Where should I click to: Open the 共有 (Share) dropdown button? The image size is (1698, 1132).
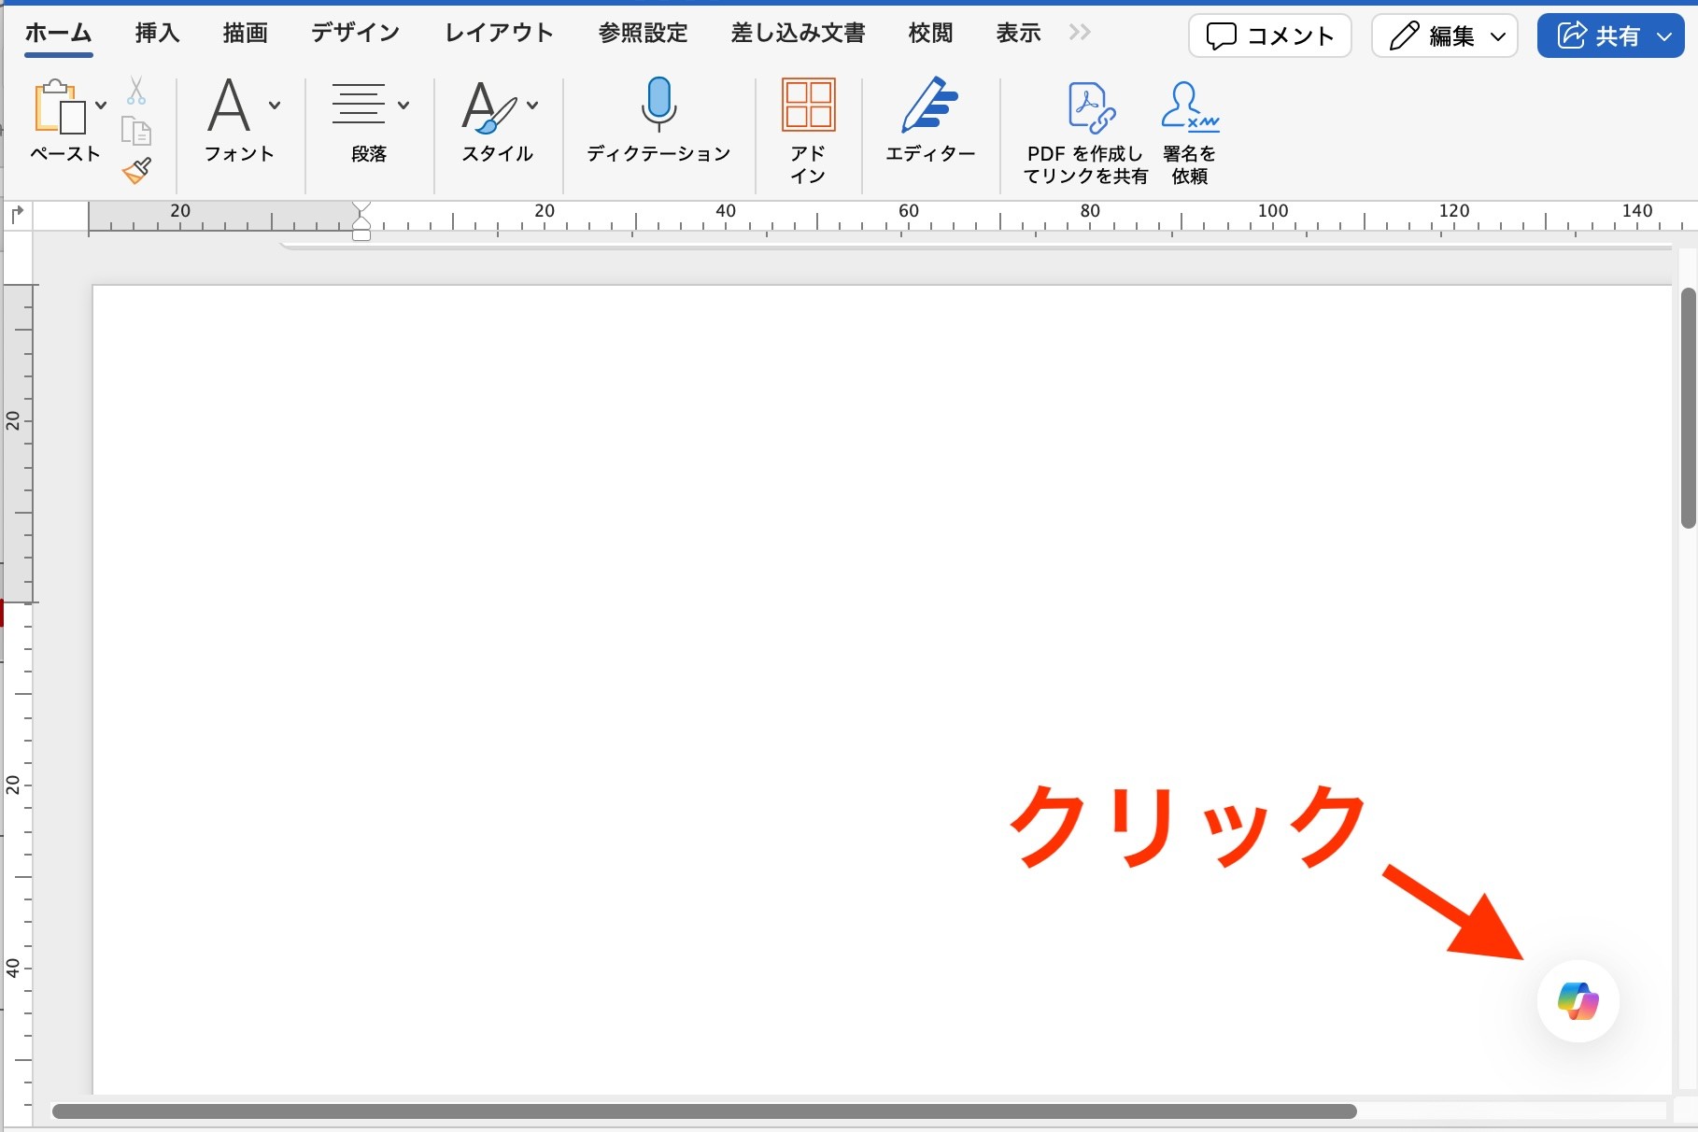pyautogui.click(x=1610, y=36)
